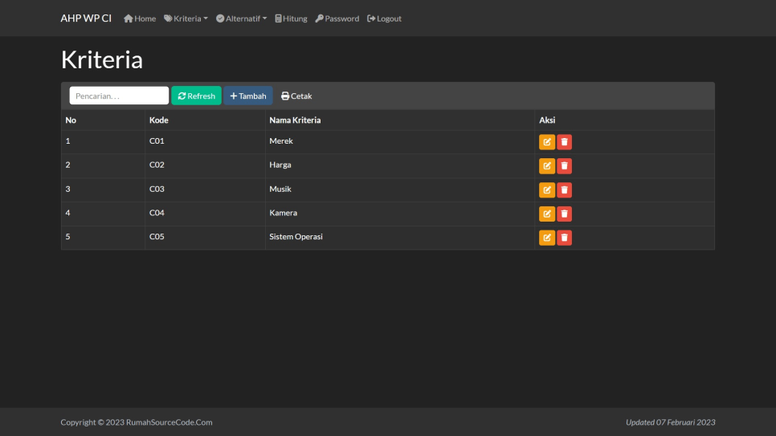The width and height of the screenshot is (776, 436).
Task: Click the Kriteria page heading
Action: pos(102,60)
